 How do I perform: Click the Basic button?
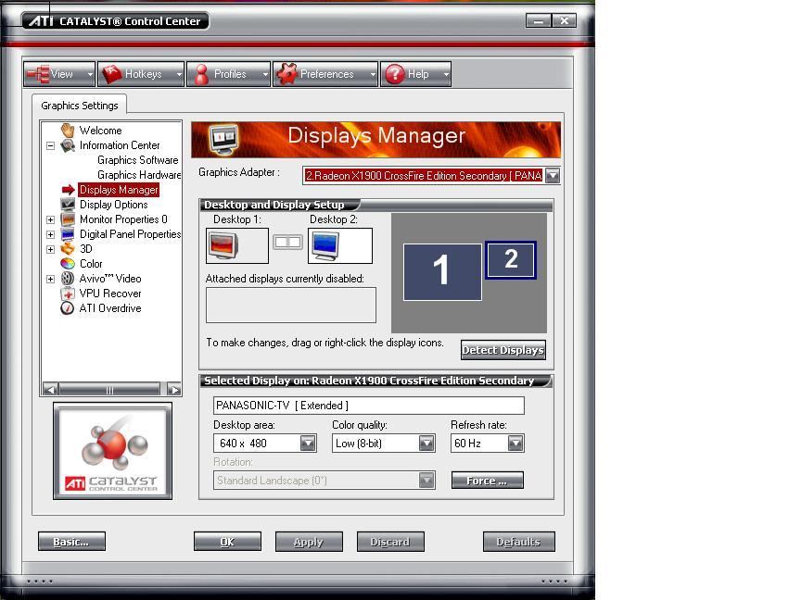(71, 542)
